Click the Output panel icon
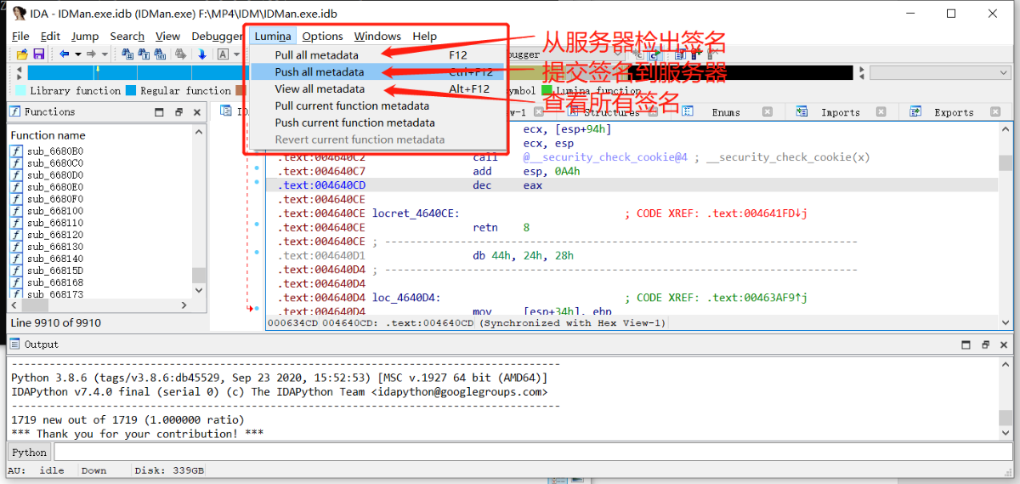This screenshot has height=484, width=1020. (15, 344)
